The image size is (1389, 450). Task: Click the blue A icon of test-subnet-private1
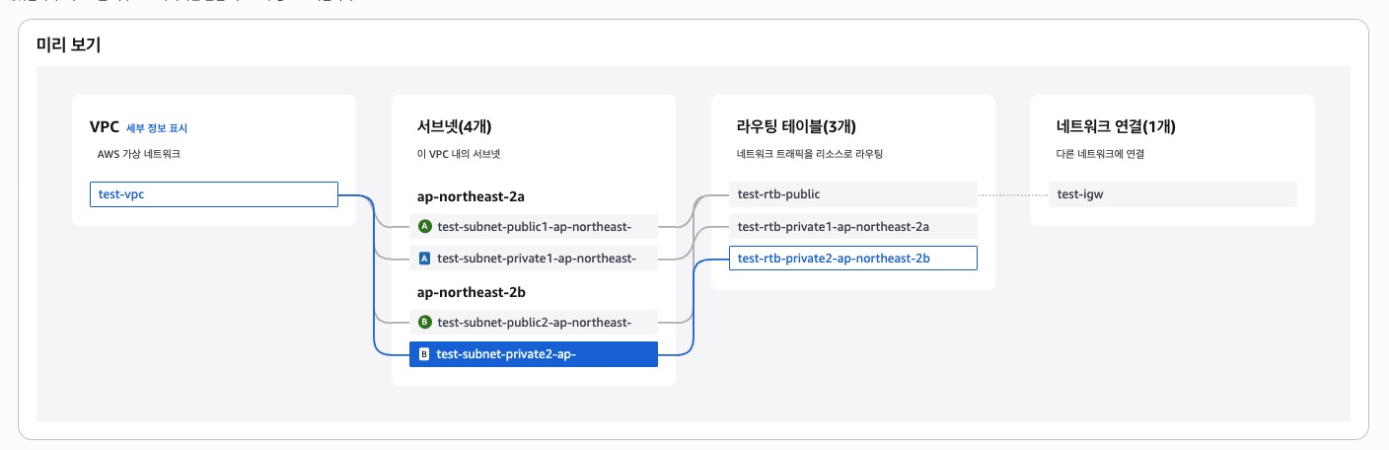coord(425,259)
